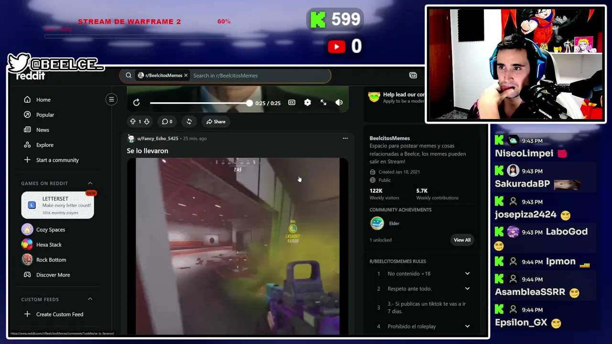Replay the finished video
Screen dimensions: 612x344
(x=136, y=103)
